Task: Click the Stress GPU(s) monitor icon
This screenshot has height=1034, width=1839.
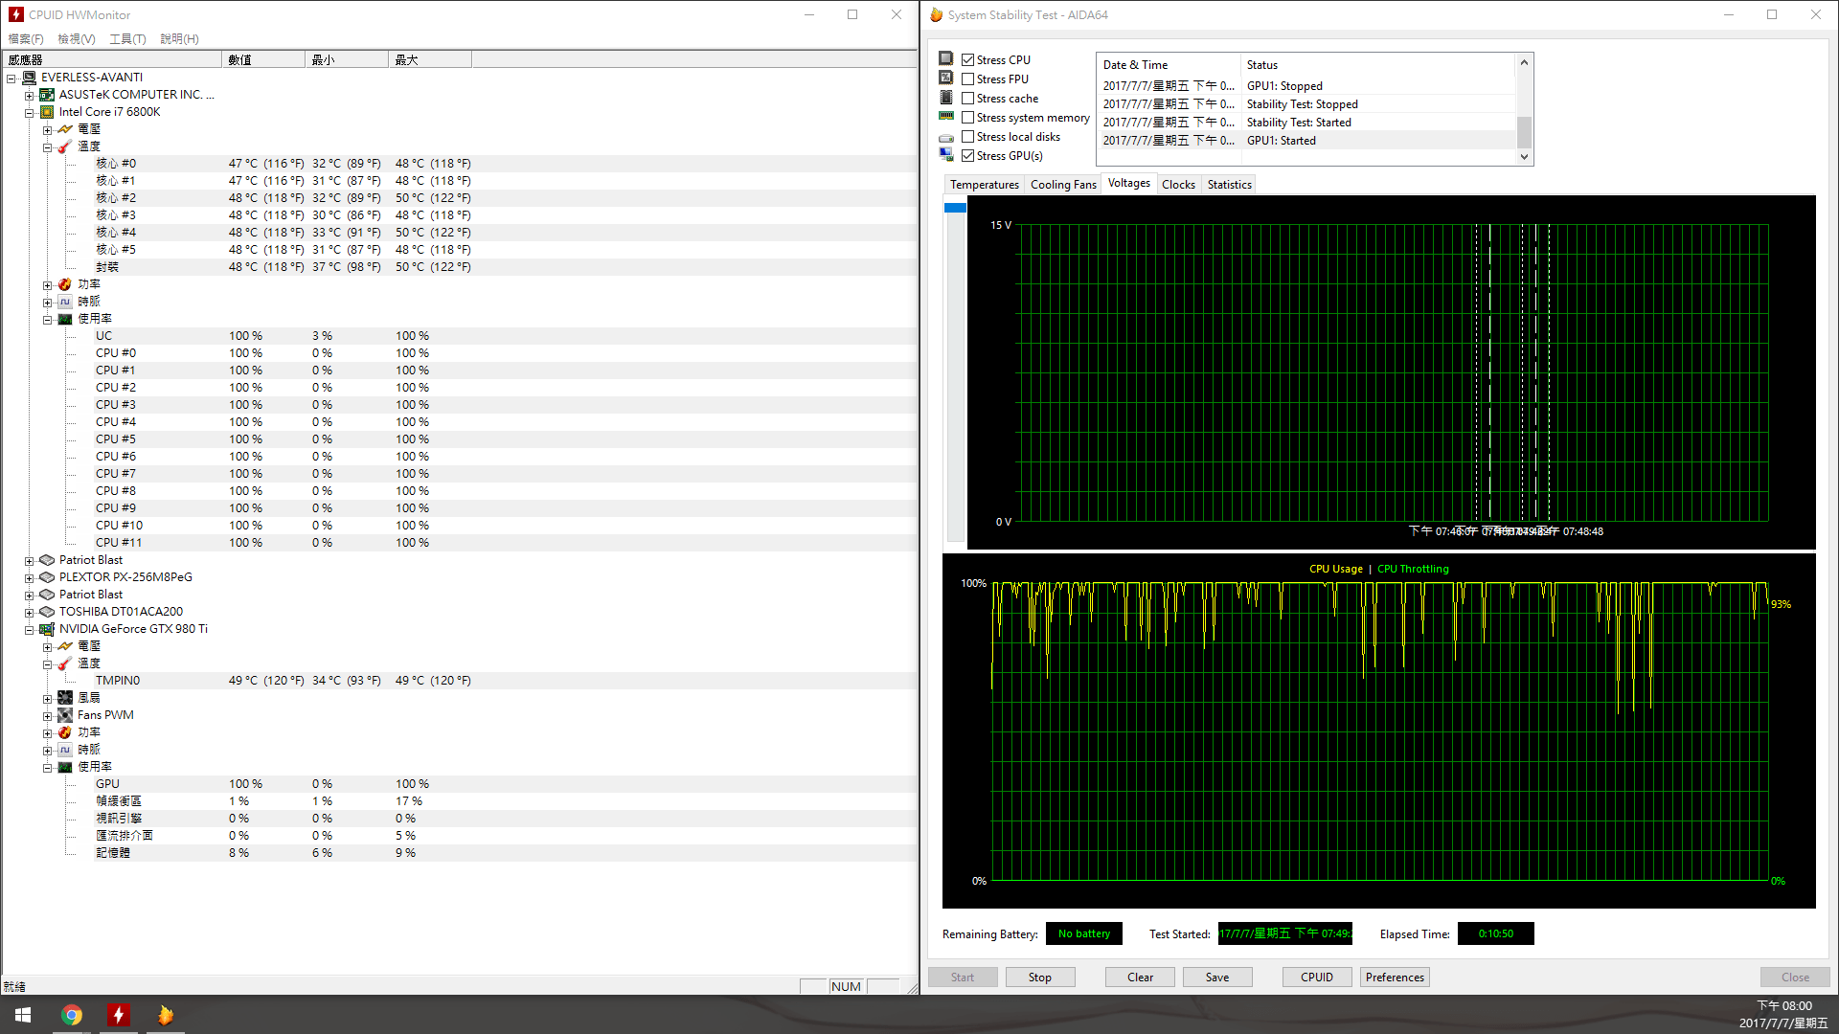Action: 946,154
